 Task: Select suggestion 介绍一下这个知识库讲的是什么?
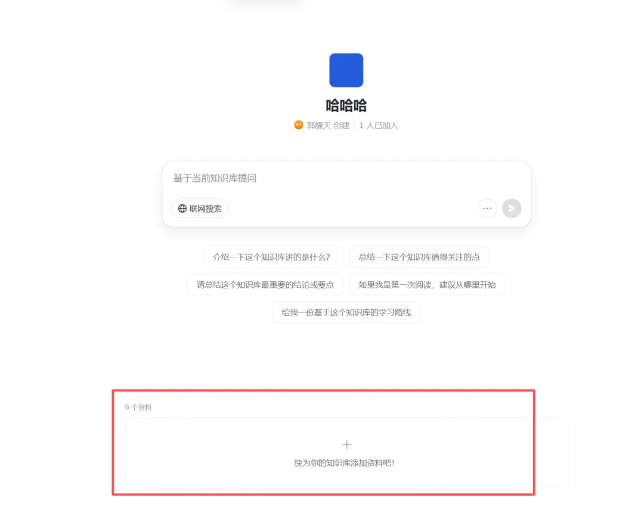273,257
